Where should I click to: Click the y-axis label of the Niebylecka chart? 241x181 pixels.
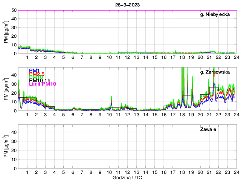pos(6,32)
